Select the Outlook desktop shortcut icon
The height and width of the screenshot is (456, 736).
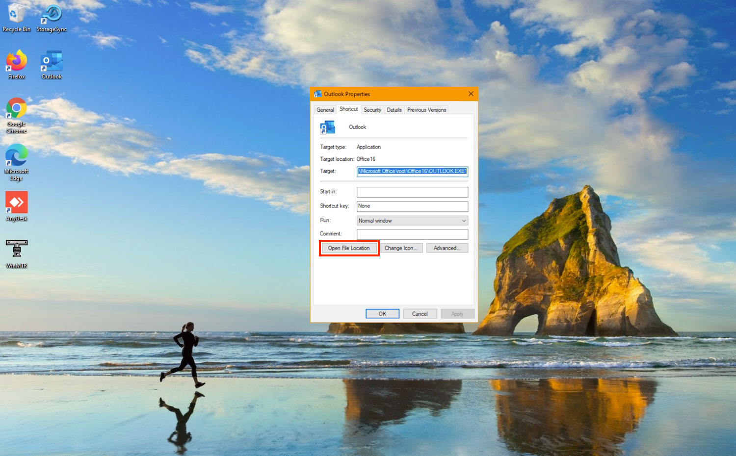coord(52,64)
